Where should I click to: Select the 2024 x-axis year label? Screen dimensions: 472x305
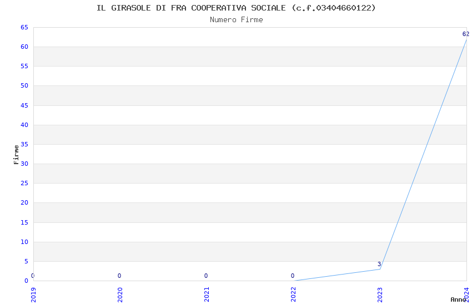(x=467, y=295)
